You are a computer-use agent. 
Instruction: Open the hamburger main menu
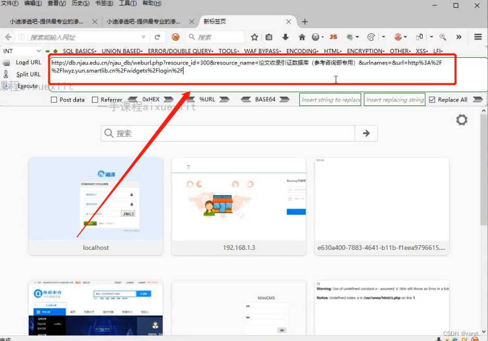pos(478,37)
